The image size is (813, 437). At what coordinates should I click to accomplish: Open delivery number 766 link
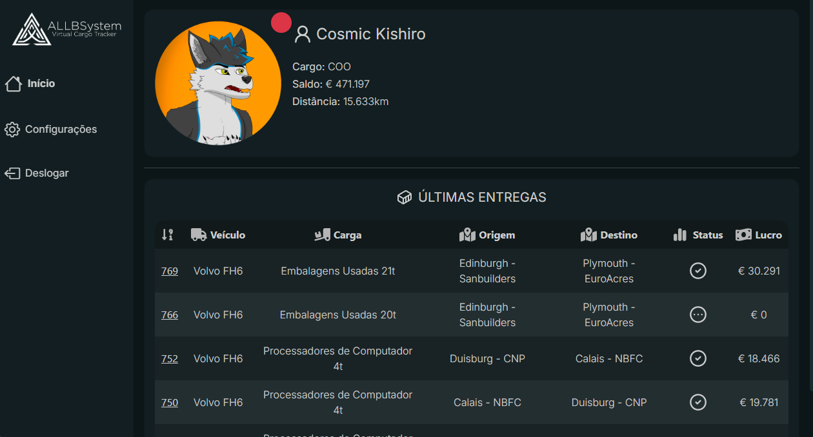(170, 315)
